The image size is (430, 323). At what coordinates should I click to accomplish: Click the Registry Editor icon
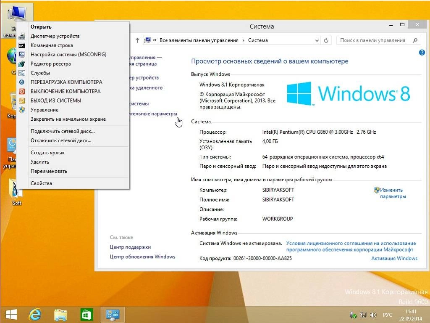[x=22, y=64]
